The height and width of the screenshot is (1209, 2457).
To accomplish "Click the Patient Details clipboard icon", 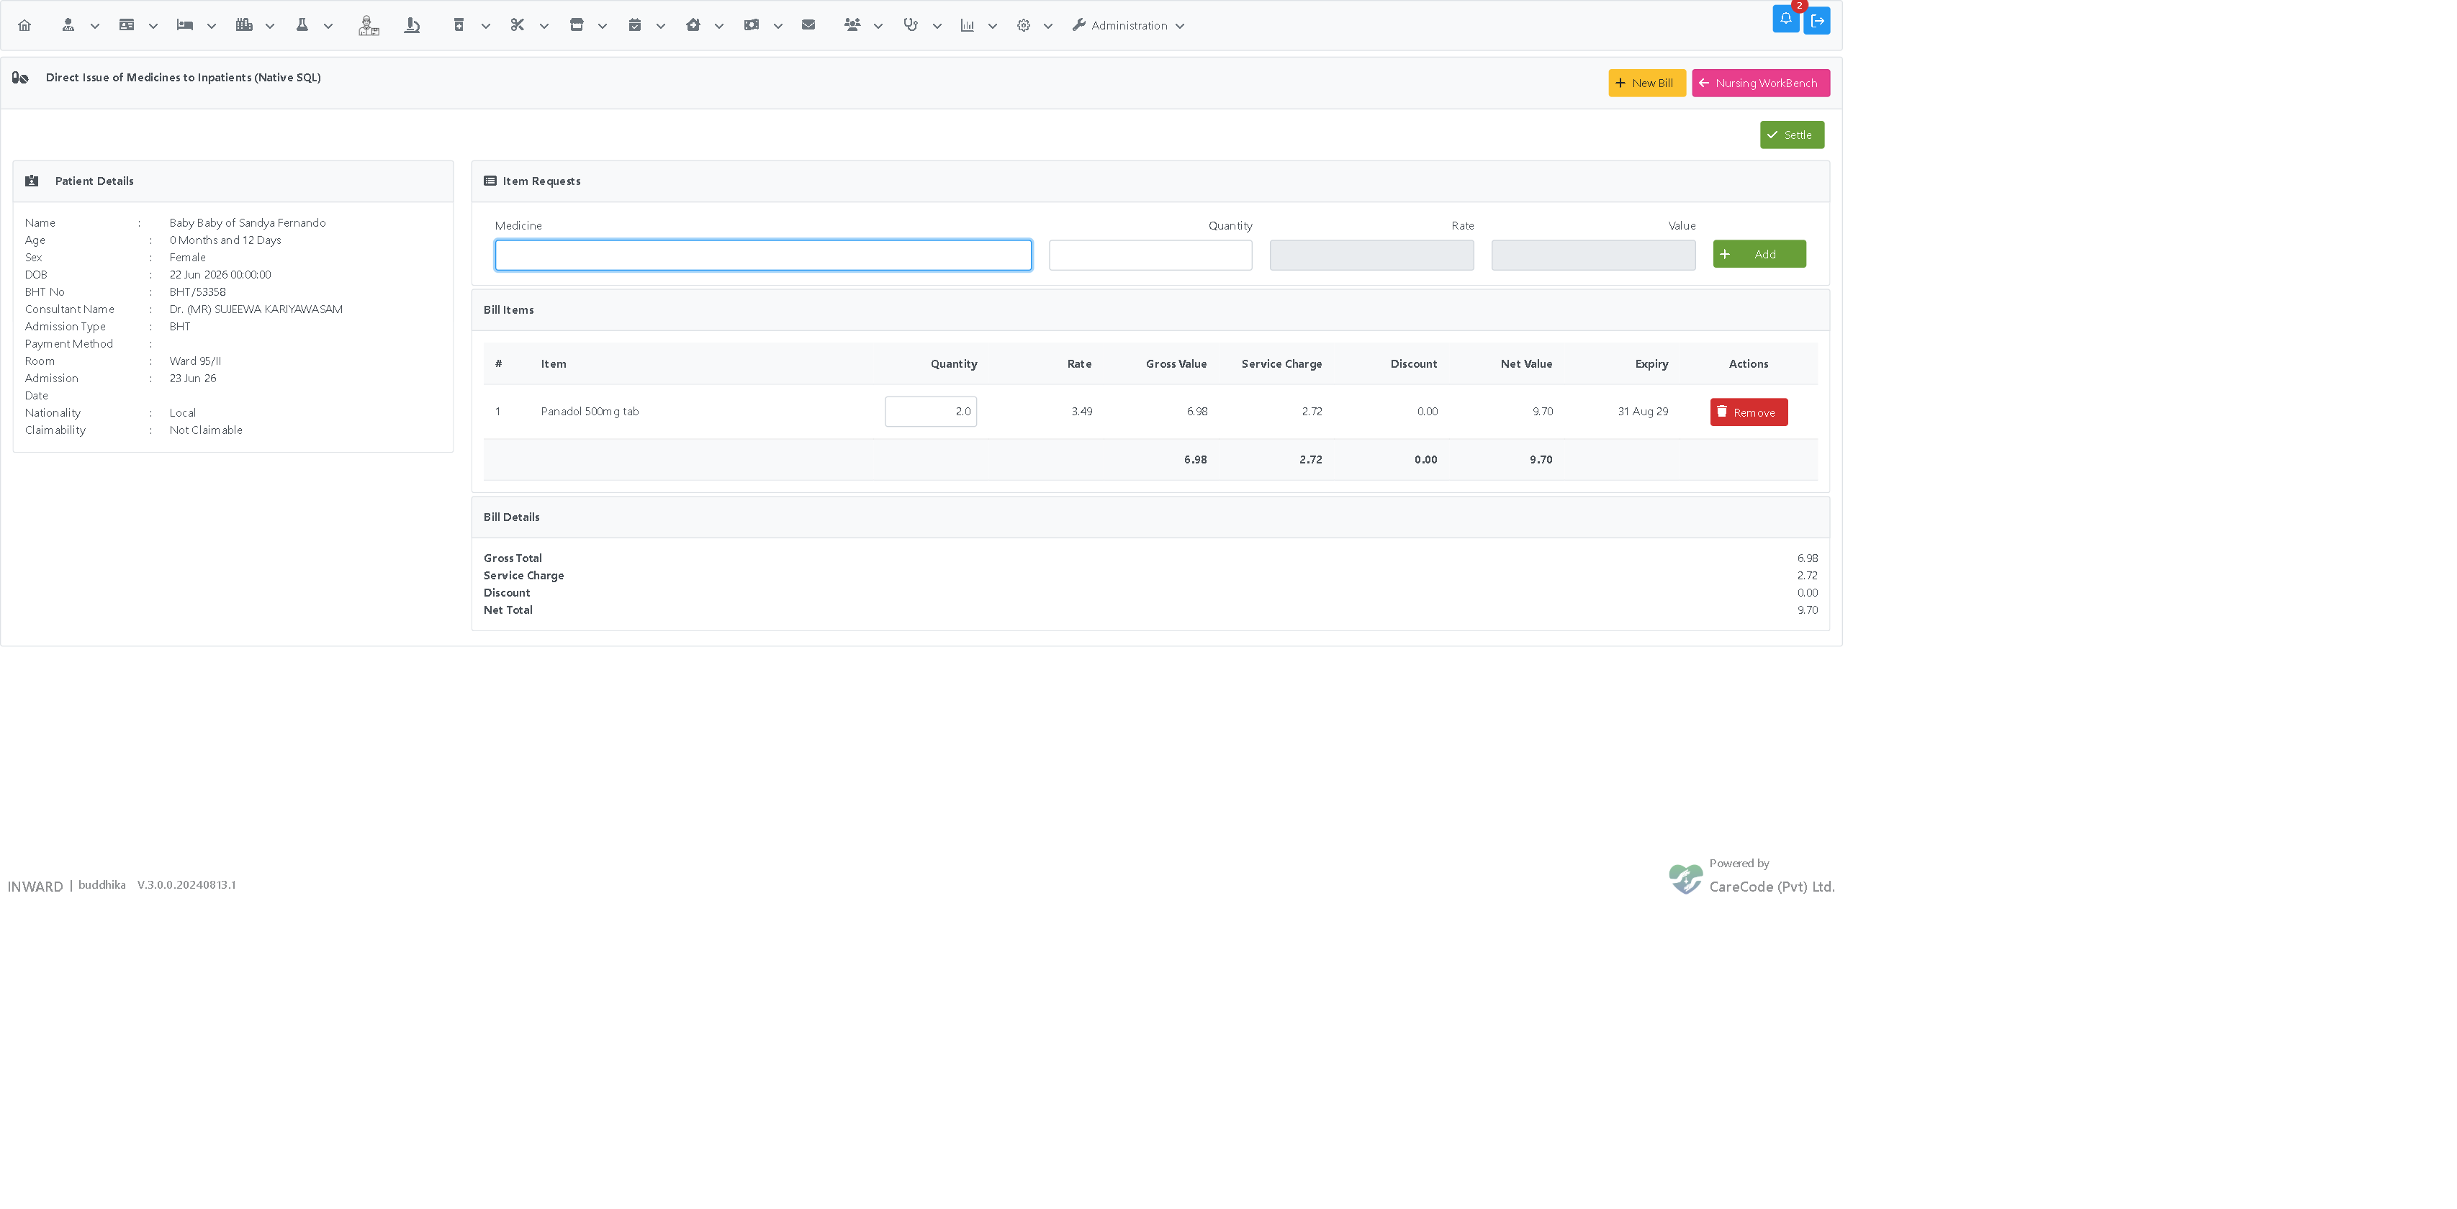I will [x=32, y=181].
